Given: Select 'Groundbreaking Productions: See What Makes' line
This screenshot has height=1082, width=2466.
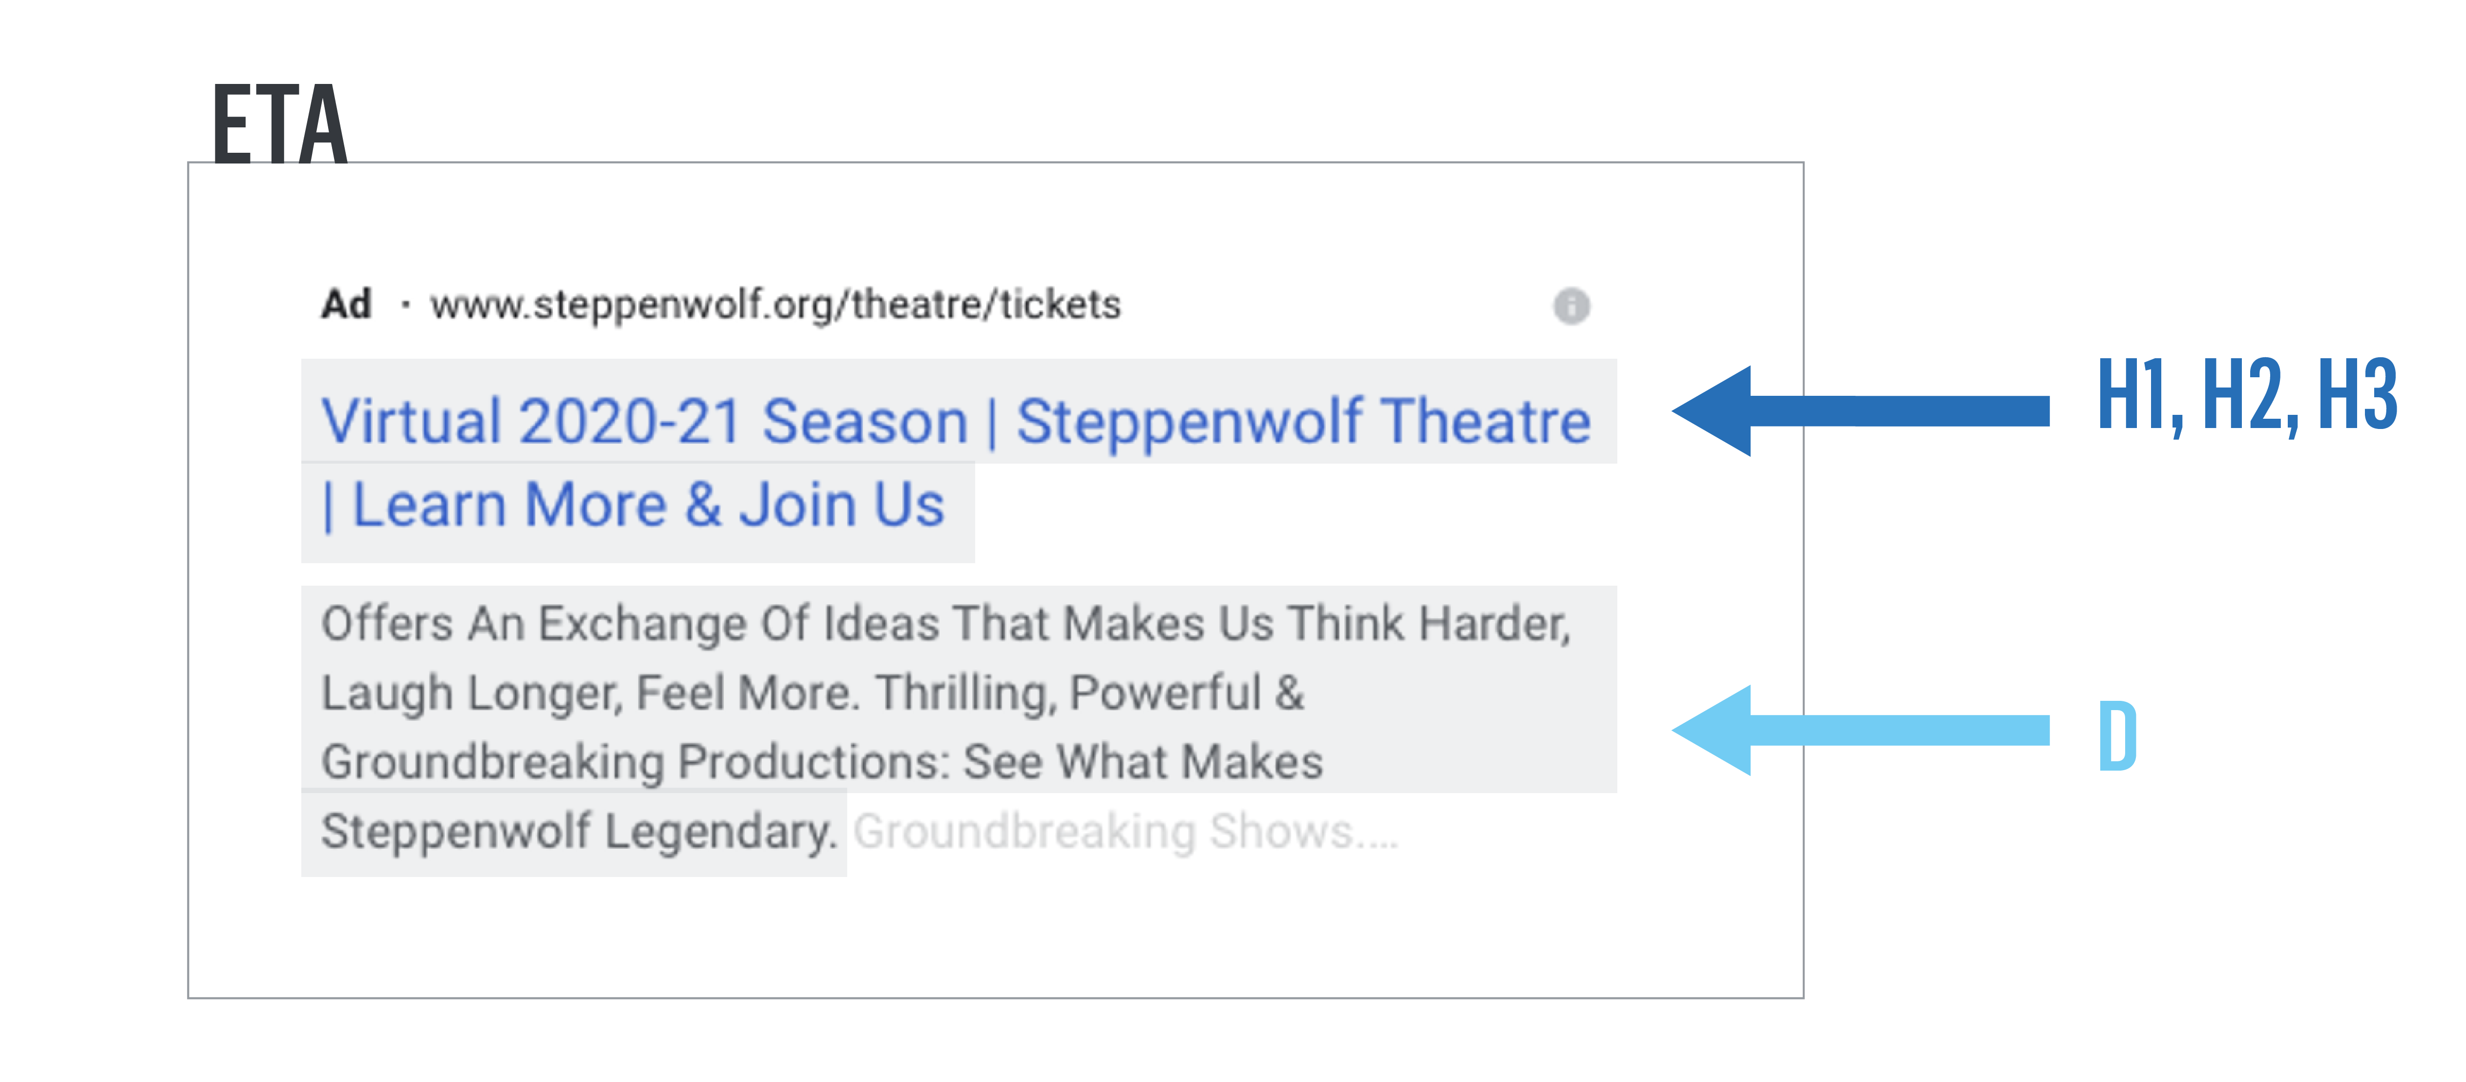Looking at the screenshot, I should (821, 762).
